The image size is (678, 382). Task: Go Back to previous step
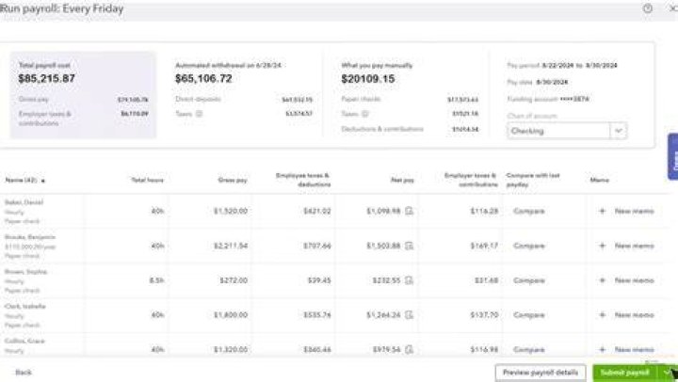pos(24,372)
